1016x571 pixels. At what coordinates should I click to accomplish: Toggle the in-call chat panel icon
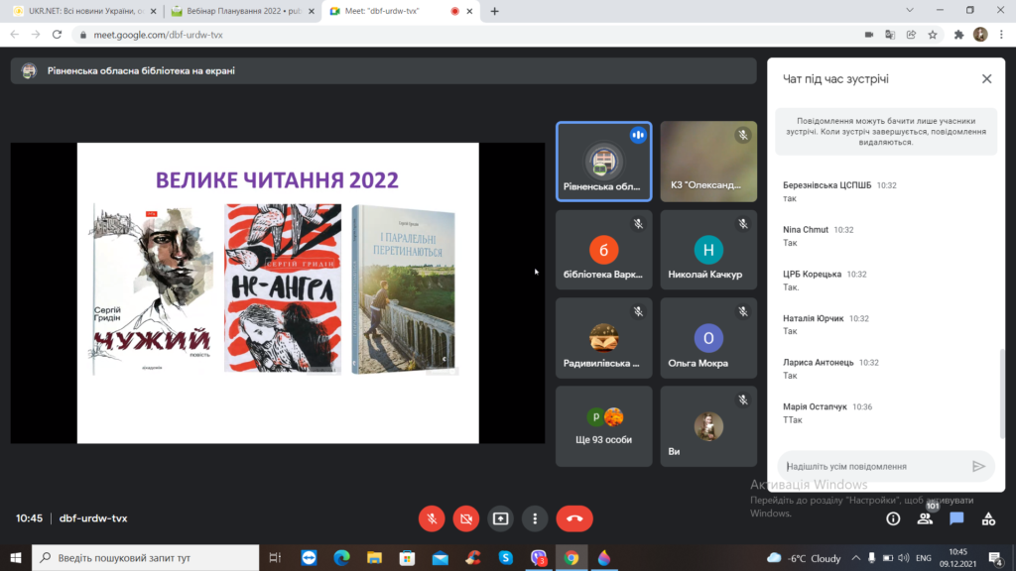pos(956,518)
